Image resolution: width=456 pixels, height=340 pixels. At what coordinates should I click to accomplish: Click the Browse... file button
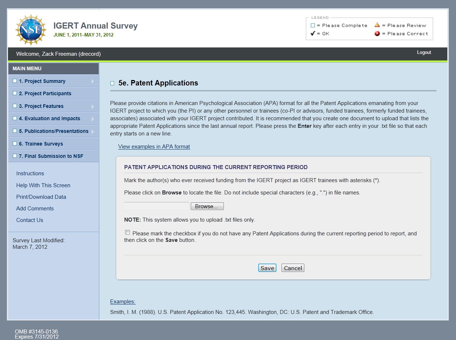coord(207,206)
